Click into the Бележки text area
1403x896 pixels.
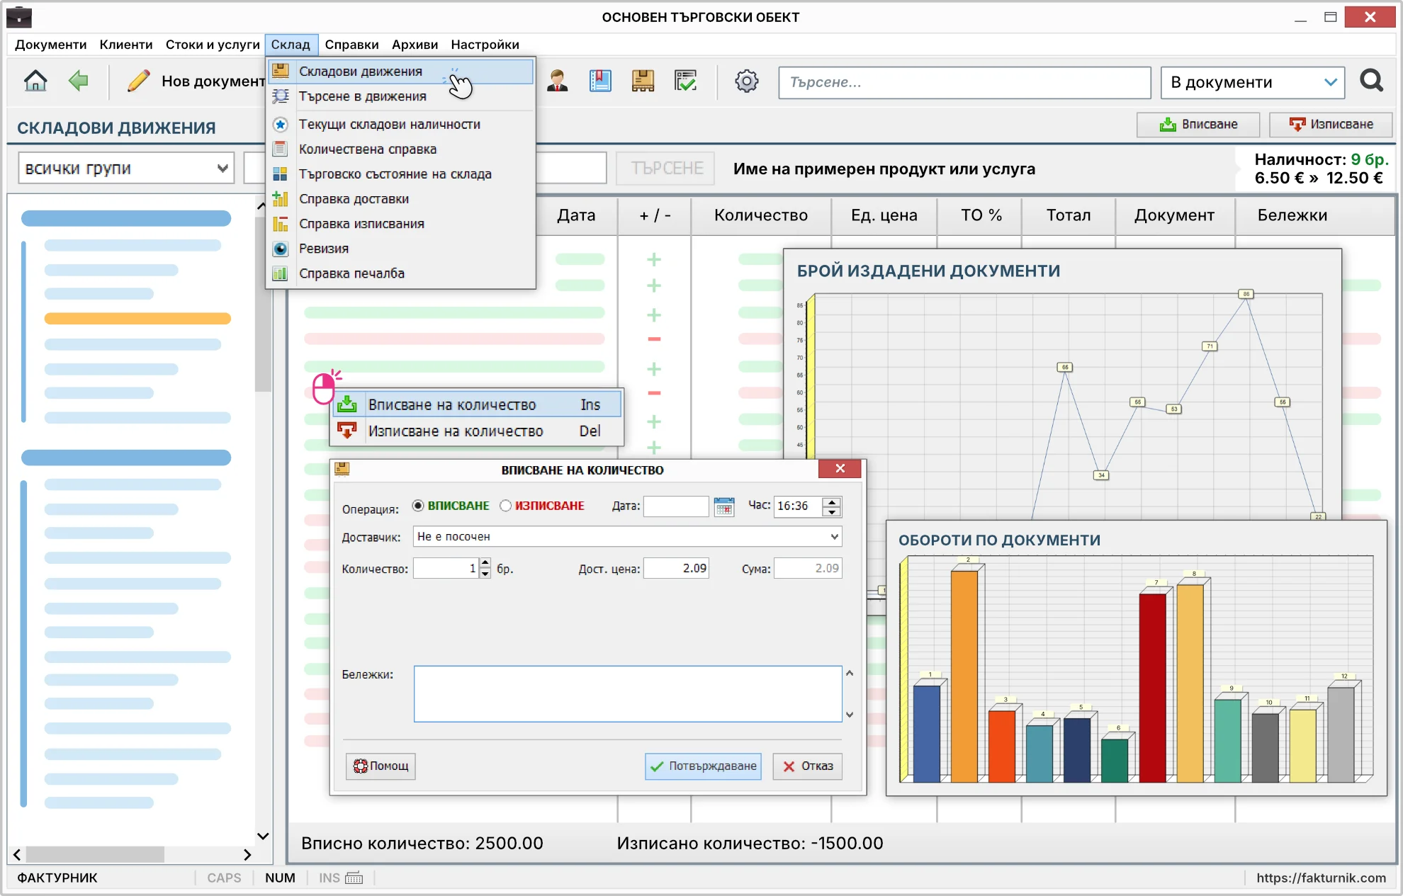[628, 693]
